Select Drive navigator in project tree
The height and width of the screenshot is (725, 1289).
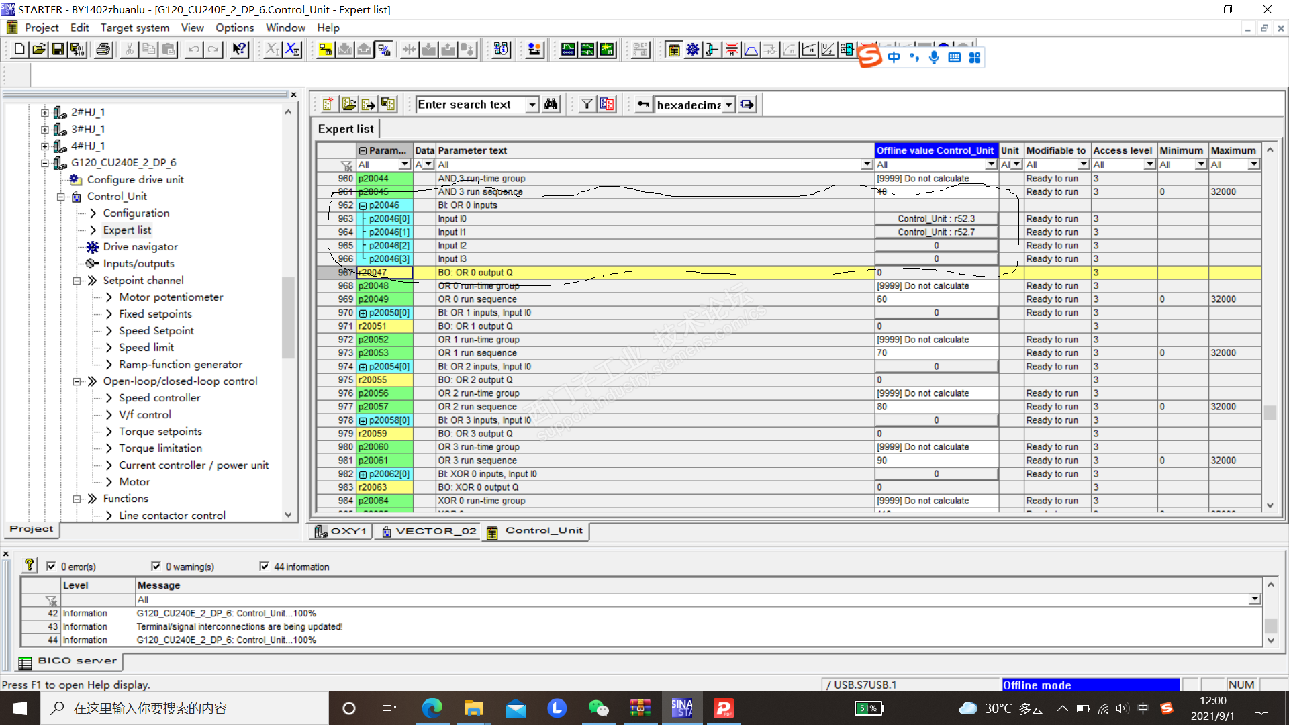pyautogui.click(x=140, y=246)
